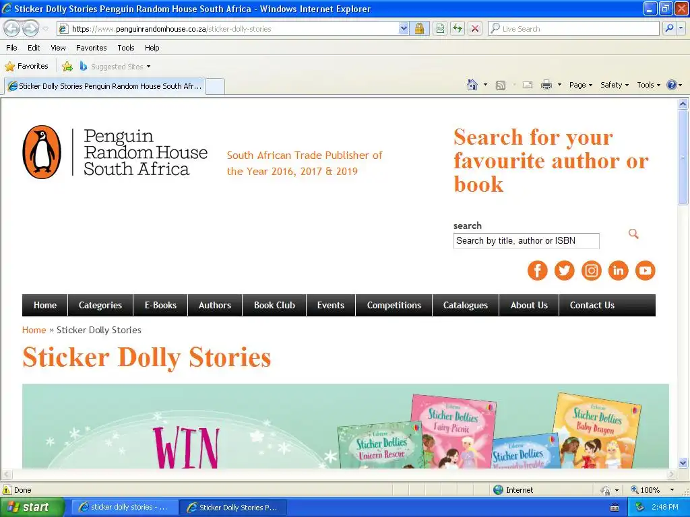Open the Competitions navigation item
This screenshot has width=690, height=517.
coord(394,305)
